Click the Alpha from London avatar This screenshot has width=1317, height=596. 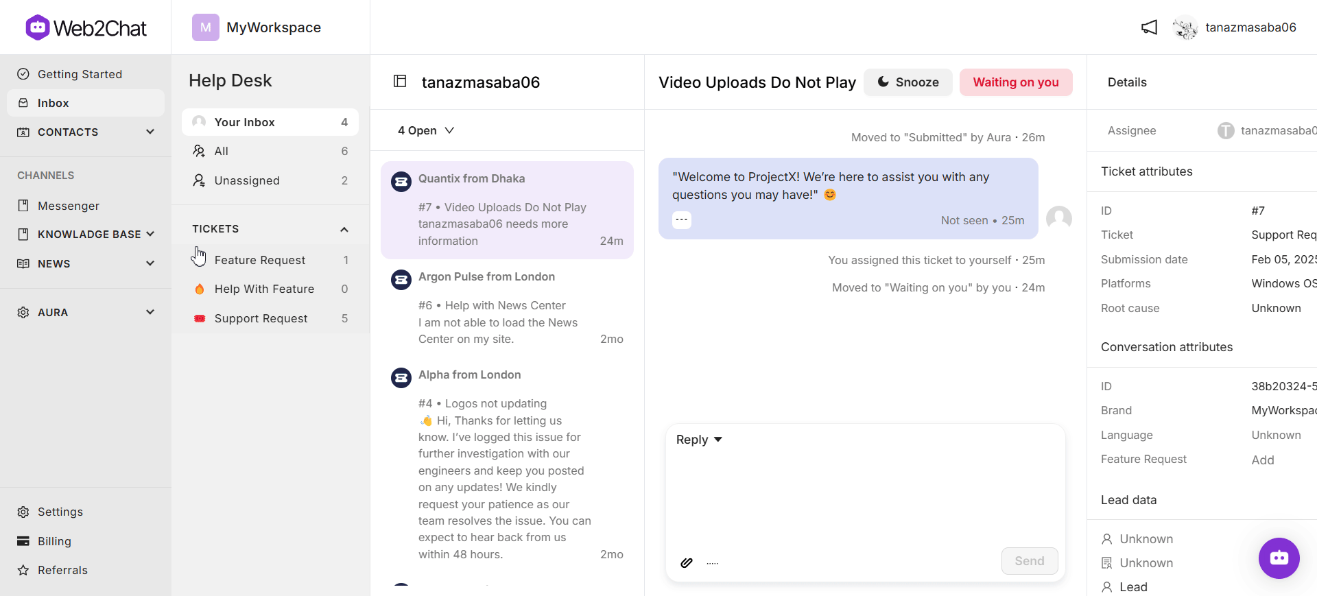click(401, 378)
